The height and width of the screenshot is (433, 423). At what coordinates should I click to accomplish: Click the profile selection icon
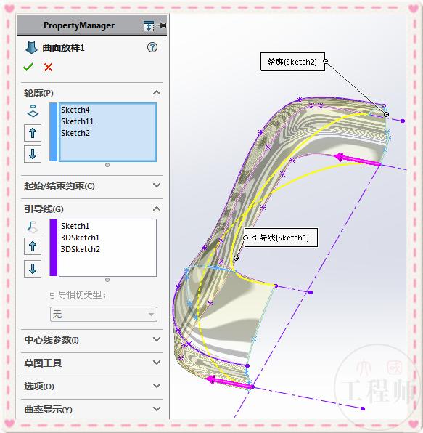click(33, 111)
